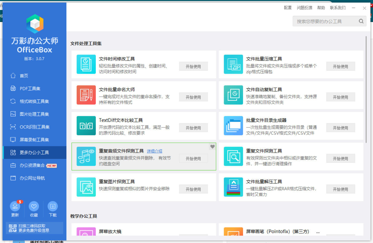Start TextDiff文本比较工具 with 开始使用
Image resolution: width=373 pixels, height=243 pixels.
(193, 128)
